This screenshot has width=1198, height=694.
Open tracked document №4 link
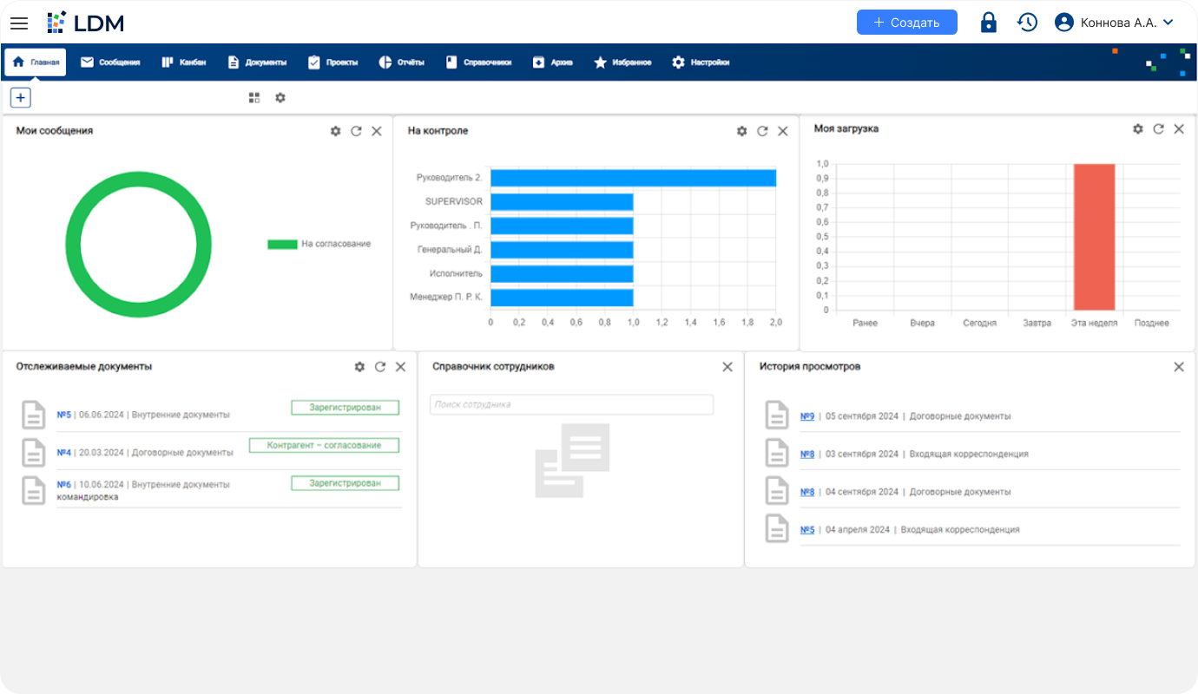coord(63,453)
